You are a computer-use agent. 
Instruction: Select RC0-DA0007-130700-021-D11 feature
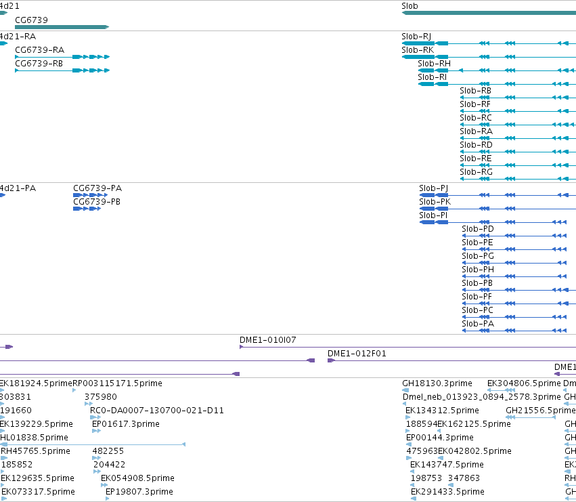tap(157, 411)
